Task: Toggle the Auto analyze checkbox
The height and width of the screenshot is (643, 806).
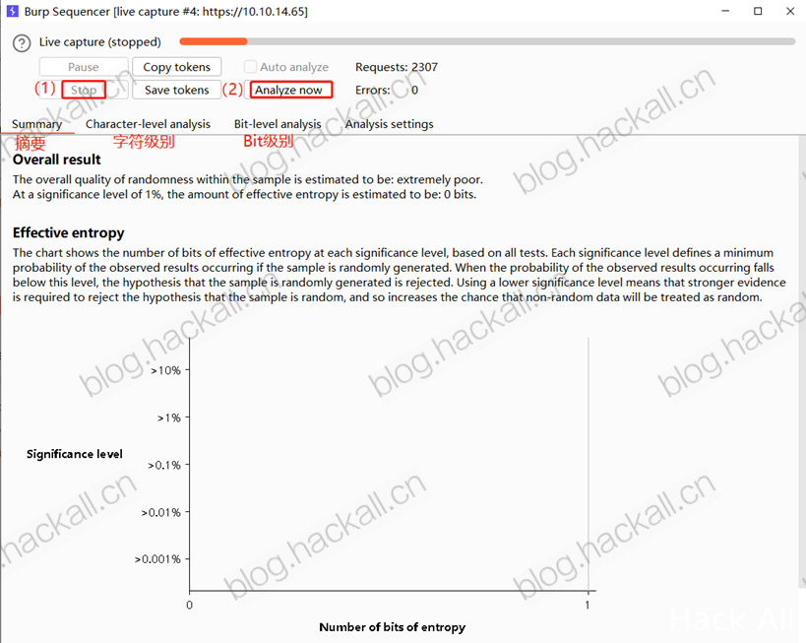Action: [250, 67]
